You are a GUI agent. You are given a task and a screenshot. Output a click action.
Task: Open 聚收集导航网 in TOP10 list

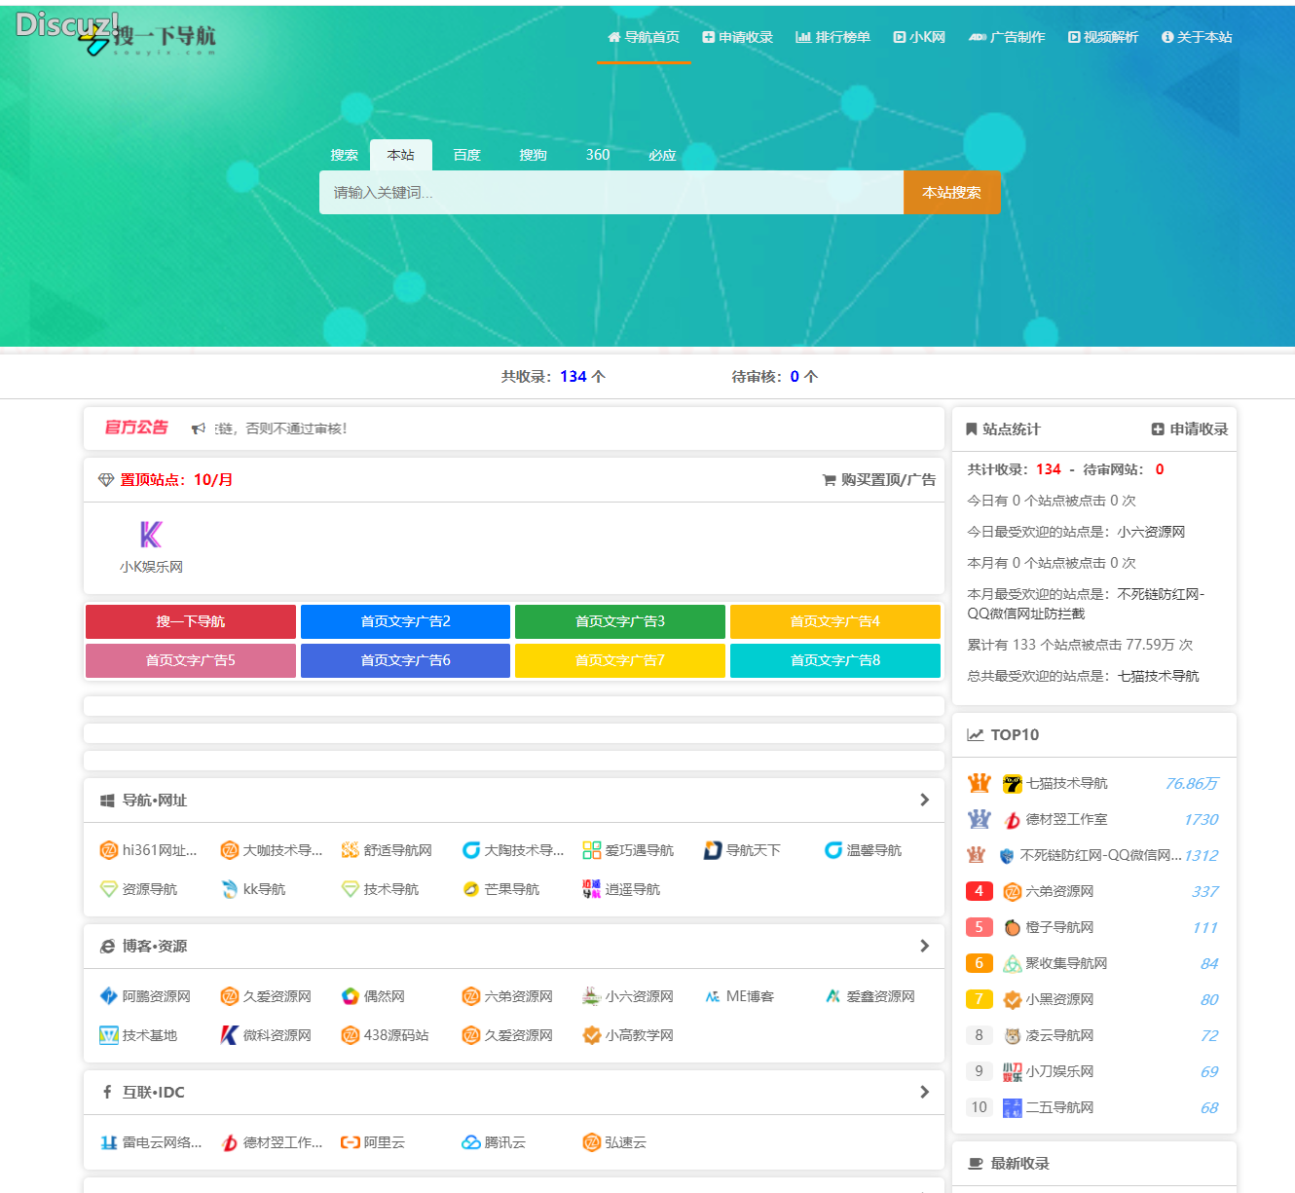[1066, 963]
